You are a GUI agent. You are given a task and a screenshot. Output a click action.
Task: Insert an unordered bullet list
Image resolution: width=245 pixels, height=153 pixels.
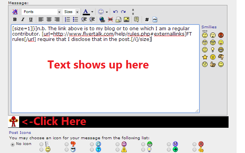click(x=75, y=20)
